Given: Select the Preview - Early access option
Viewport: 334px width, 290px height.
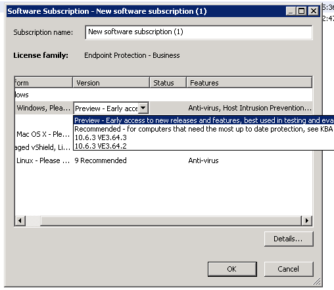Looking at the screenshot, I should coord(204,120).
